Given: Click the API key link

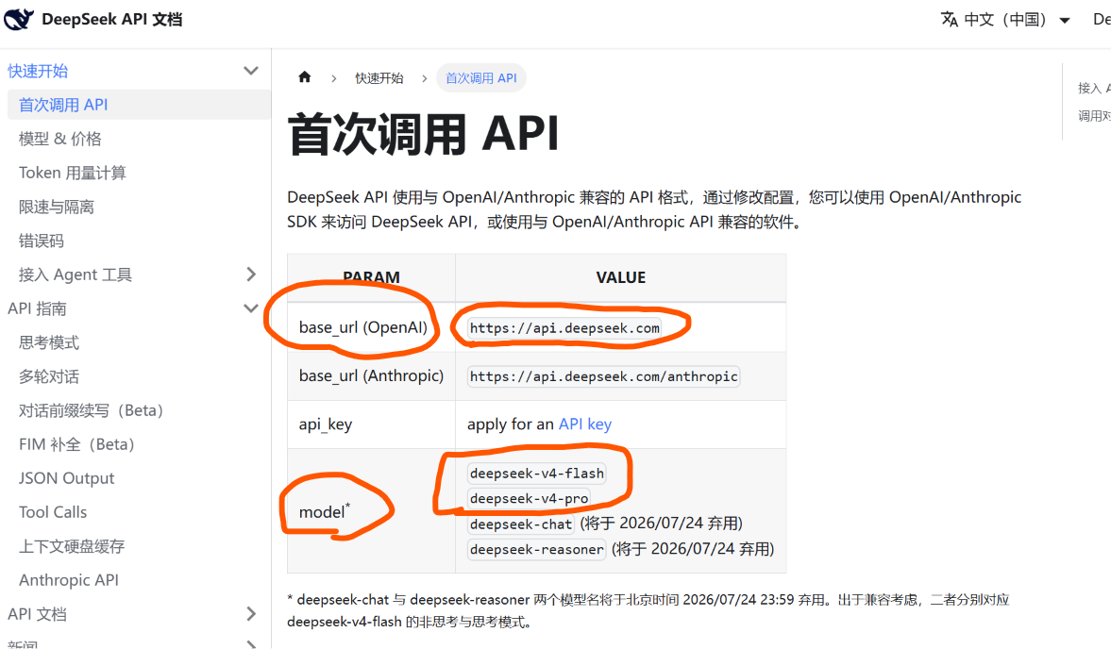Looking at the screenshot, I should point(585,424).
